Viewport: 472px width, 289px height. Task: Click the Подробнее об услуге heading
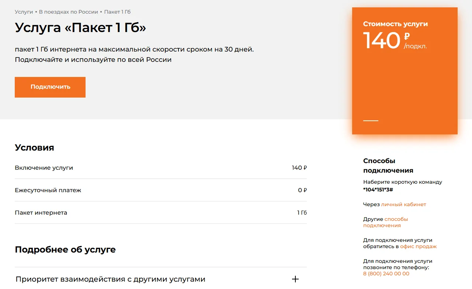click(x=65, y=250)
